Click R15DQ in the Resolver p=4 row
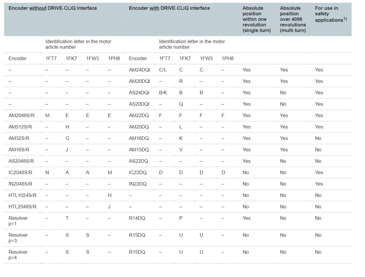Image resolution: width=365 pixels, height=277 pixels. pos(137,252)
